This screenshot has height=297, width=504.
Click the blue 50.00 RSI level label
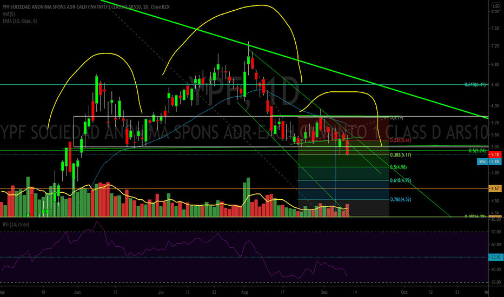click(x=495, y=257)
